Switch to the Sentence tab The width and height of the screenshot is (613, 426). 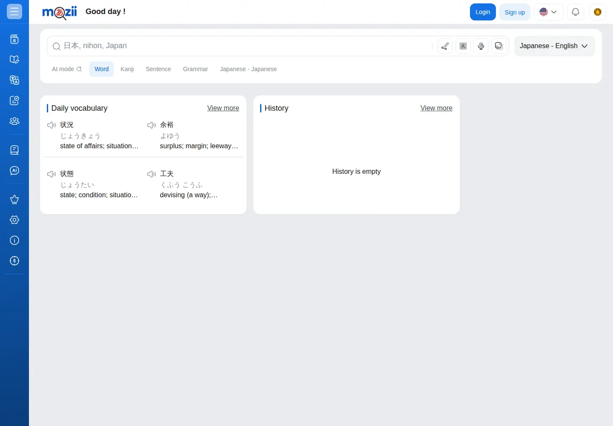coord(158,69)
